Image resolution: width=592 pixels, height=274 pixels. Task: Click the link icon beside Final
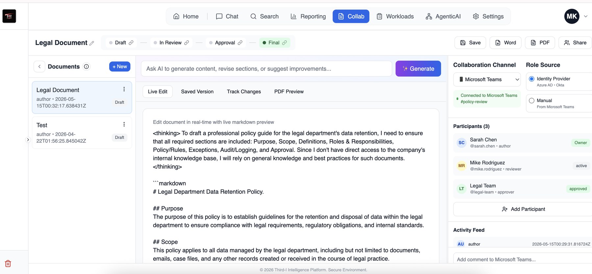tap(284, 43)
